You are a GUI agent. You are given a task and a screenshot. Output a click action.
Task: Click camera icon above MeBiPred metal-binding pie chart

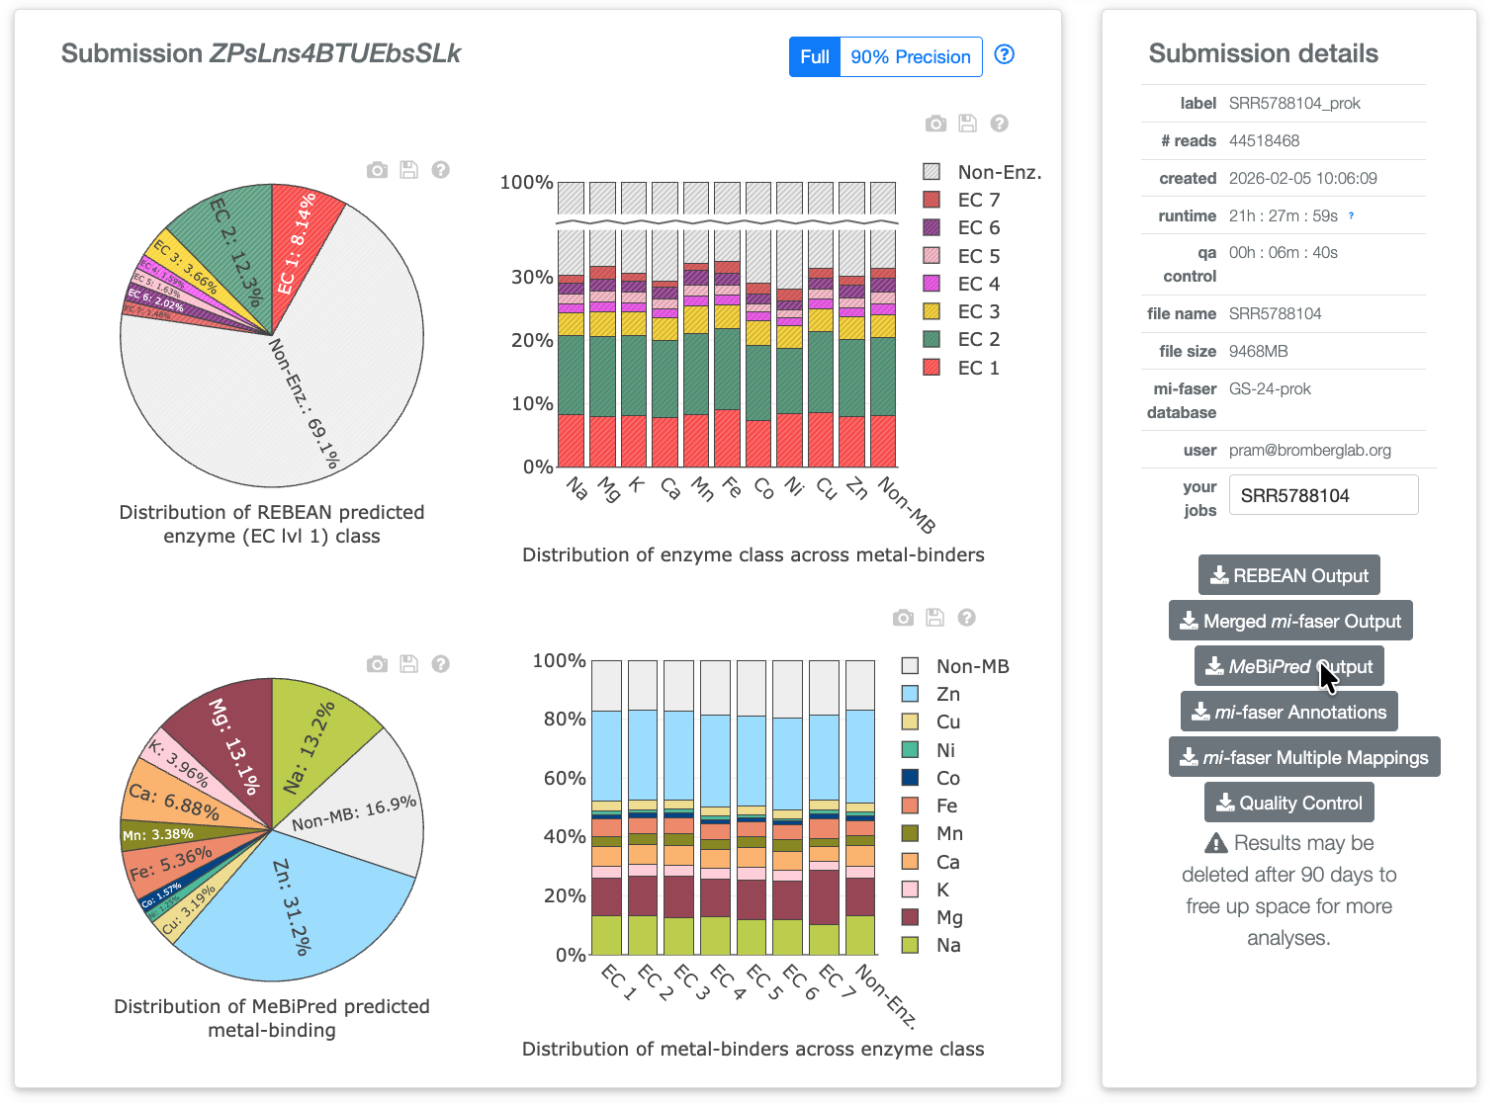377,664
